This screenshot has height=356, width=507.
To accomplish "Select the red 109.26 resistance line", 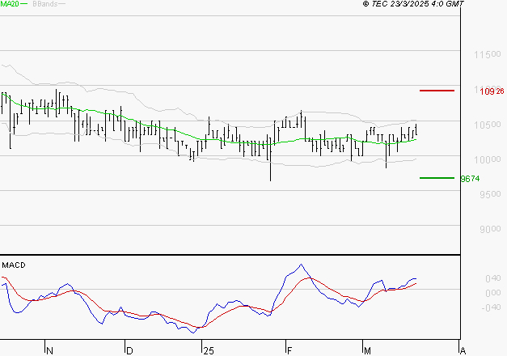I will coord(437,91).
